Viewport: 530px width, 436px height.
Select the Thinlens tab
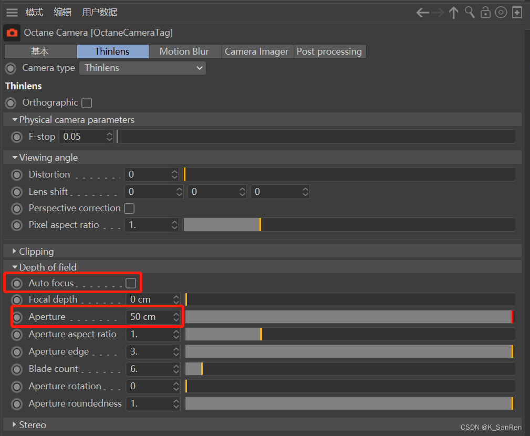tap(112, 51)
